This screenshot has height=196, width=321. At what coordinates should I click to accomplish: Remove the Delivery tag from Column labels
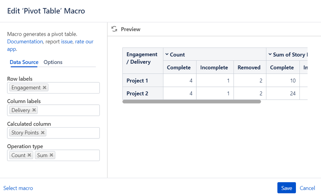pyautogui.click(x=34, y=110)
